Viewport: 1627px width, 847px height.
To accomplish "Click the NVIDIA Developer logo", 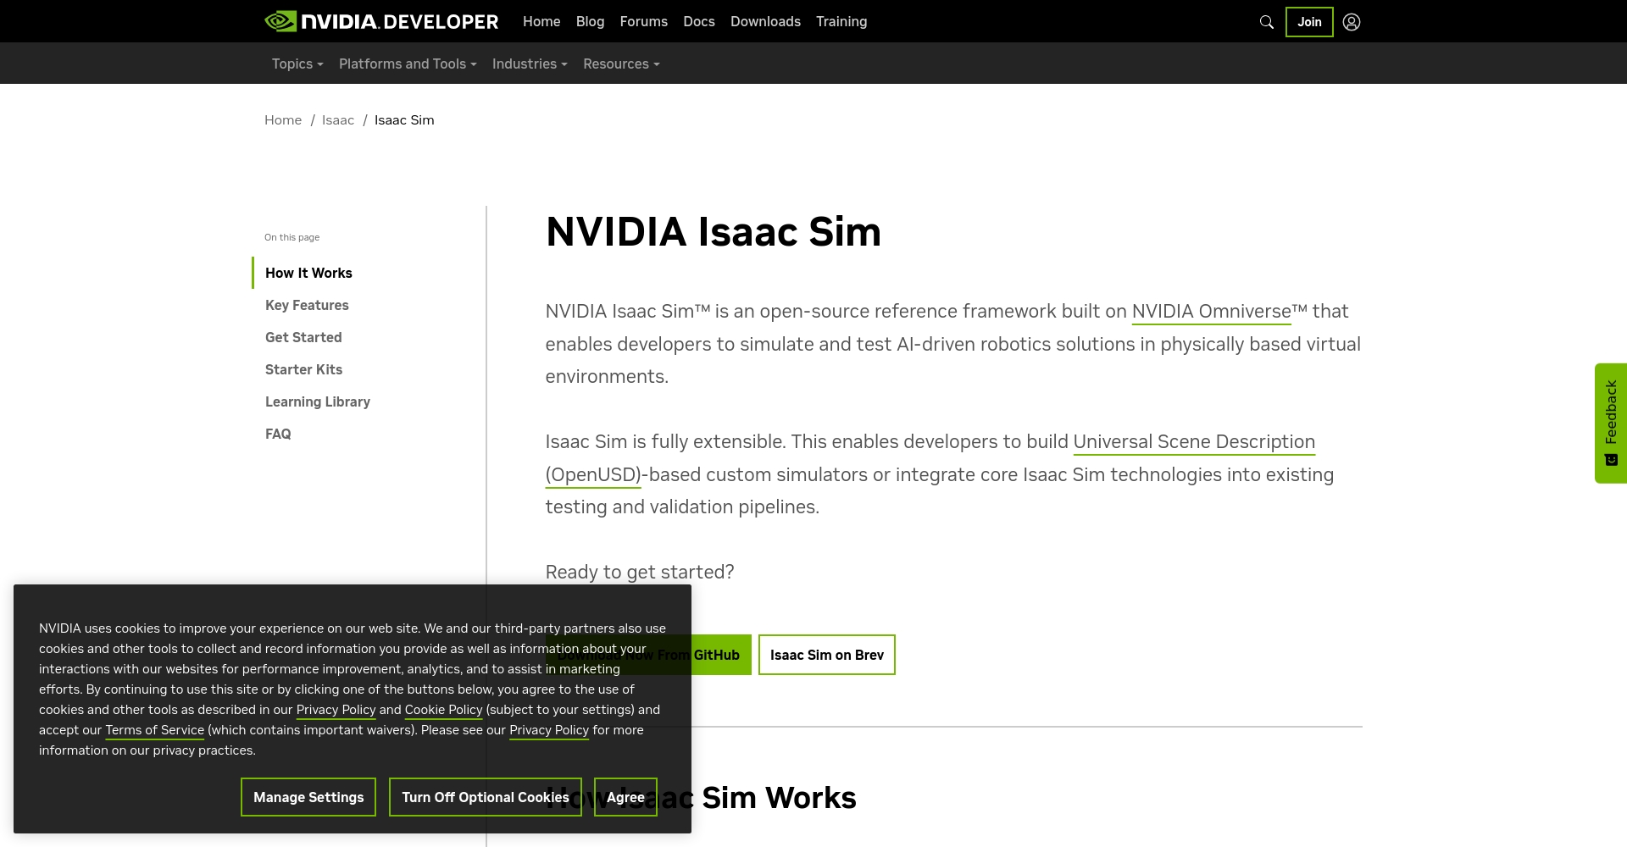I will pyautogui.click(x=381, y=21).
